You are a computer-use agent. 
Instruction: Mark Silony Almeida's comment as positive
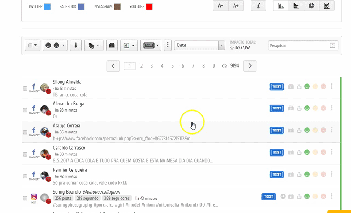pos(307,86)
